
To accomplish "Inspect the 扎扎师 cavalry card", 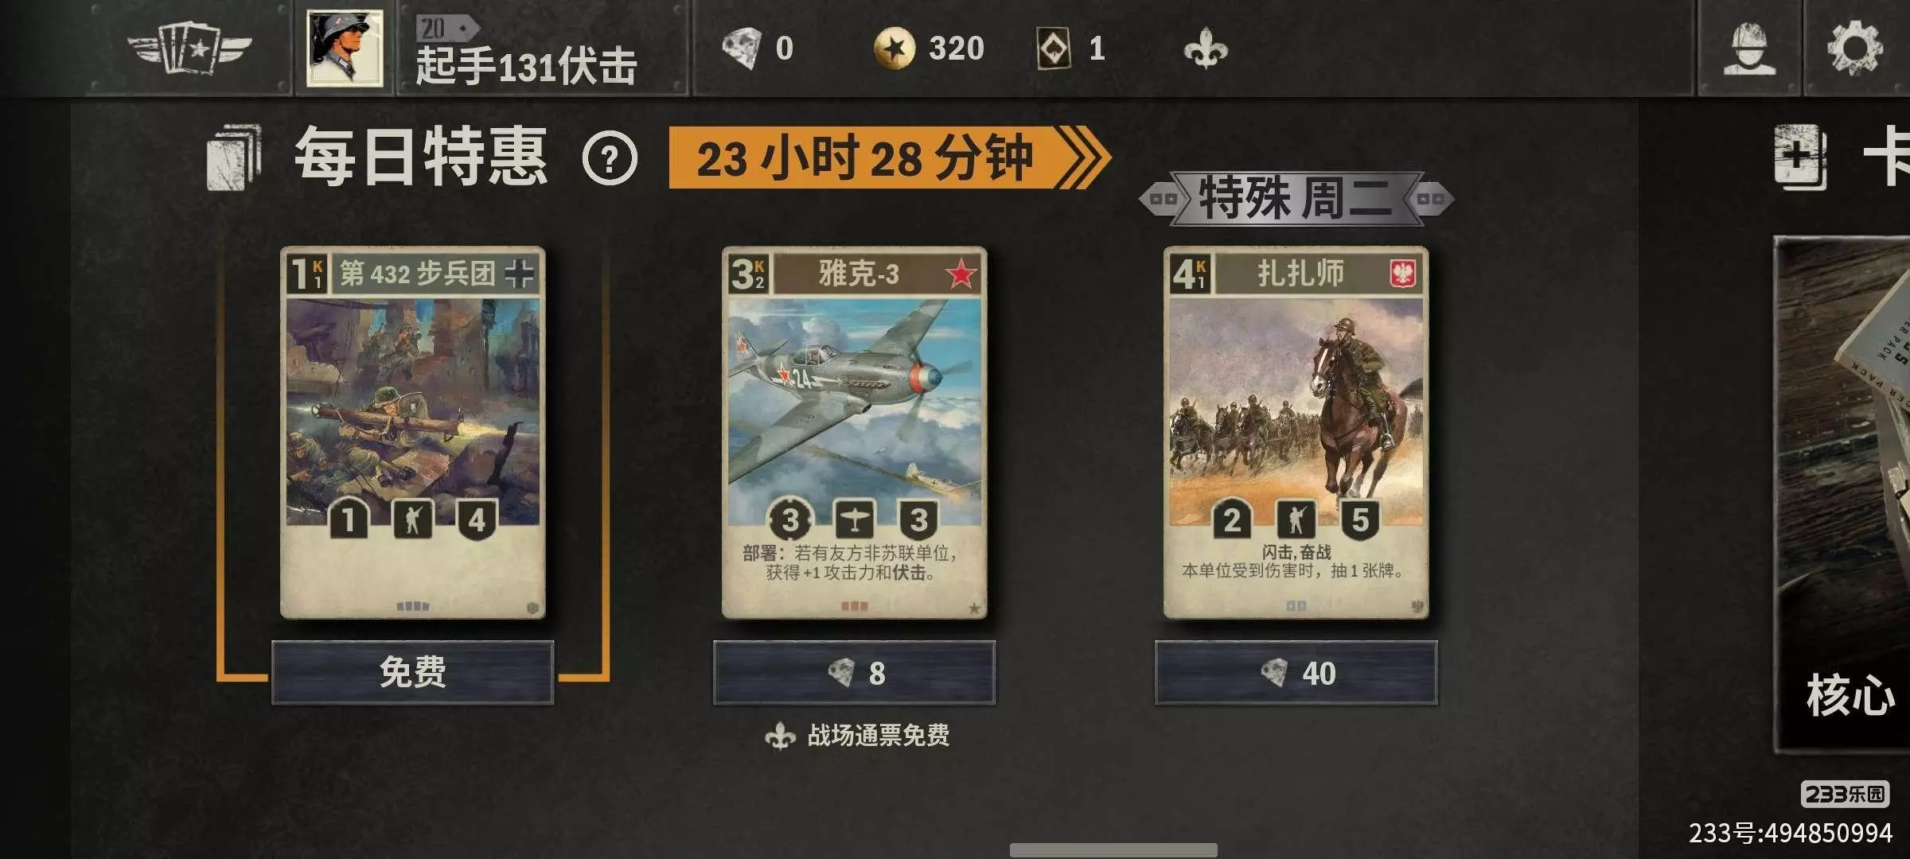I will click(x=1296, y=433).
